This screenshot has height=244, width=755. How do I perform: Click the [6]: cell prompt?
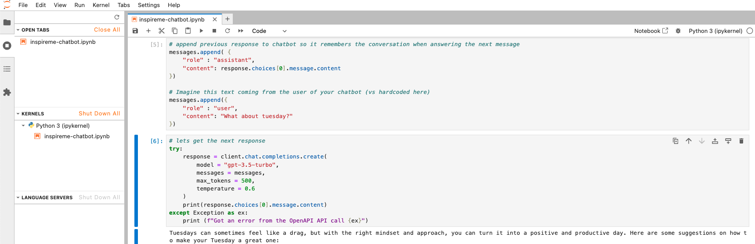[156, 141]
